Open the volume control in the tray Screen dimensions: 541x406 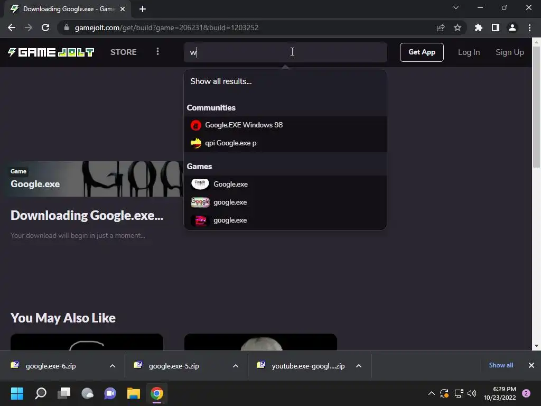[x=472, y=393]
